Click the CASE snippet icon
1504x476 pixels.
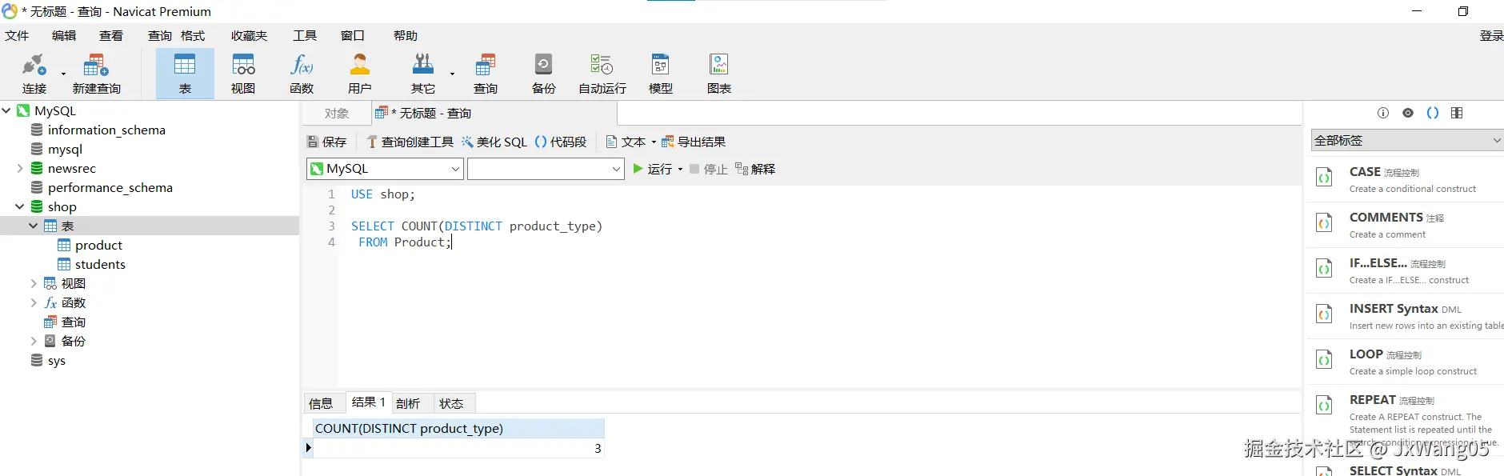coord(1324,178)
